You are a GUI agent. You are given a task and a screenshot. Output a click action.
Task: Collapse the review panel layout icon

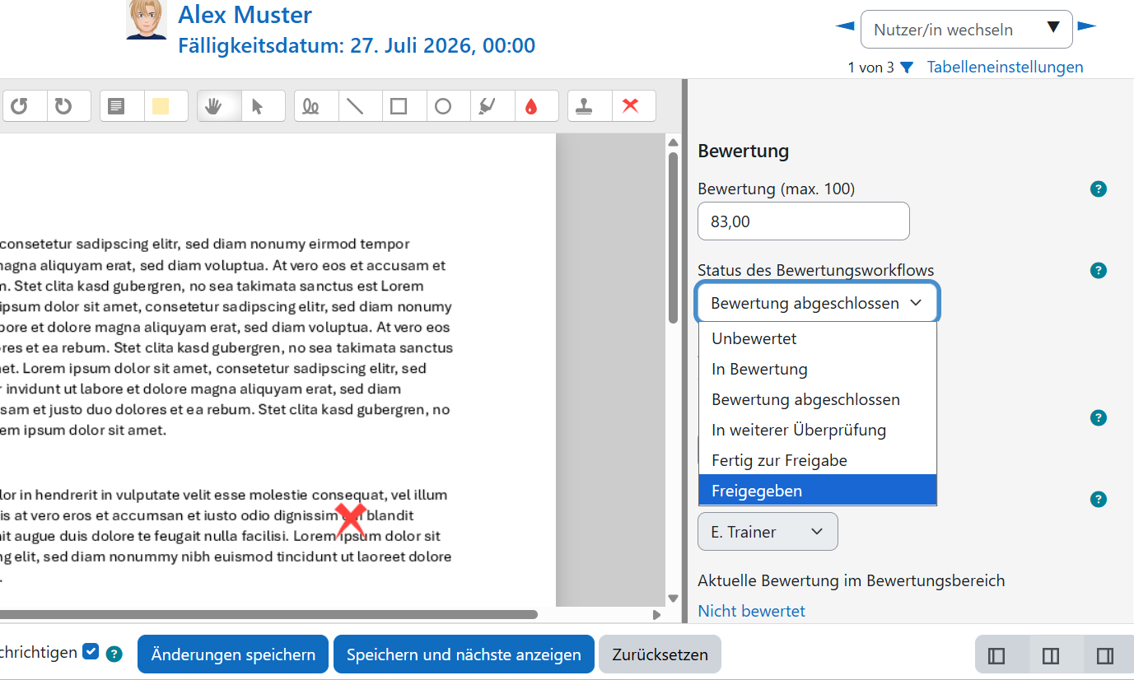[996, 656]
